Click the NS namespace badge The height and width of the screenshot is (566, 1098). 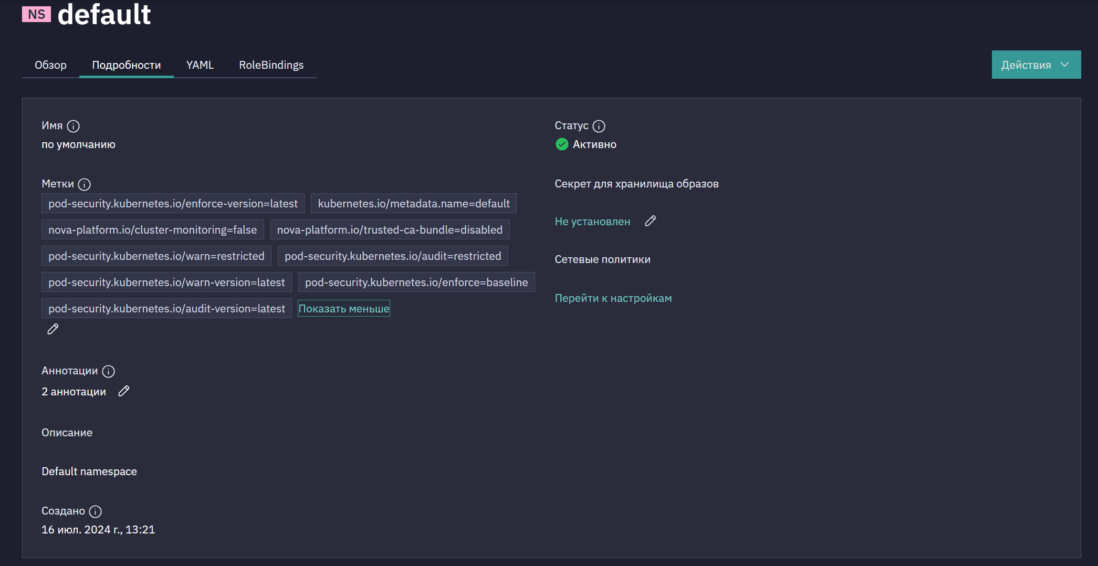[x=36, y=14]
